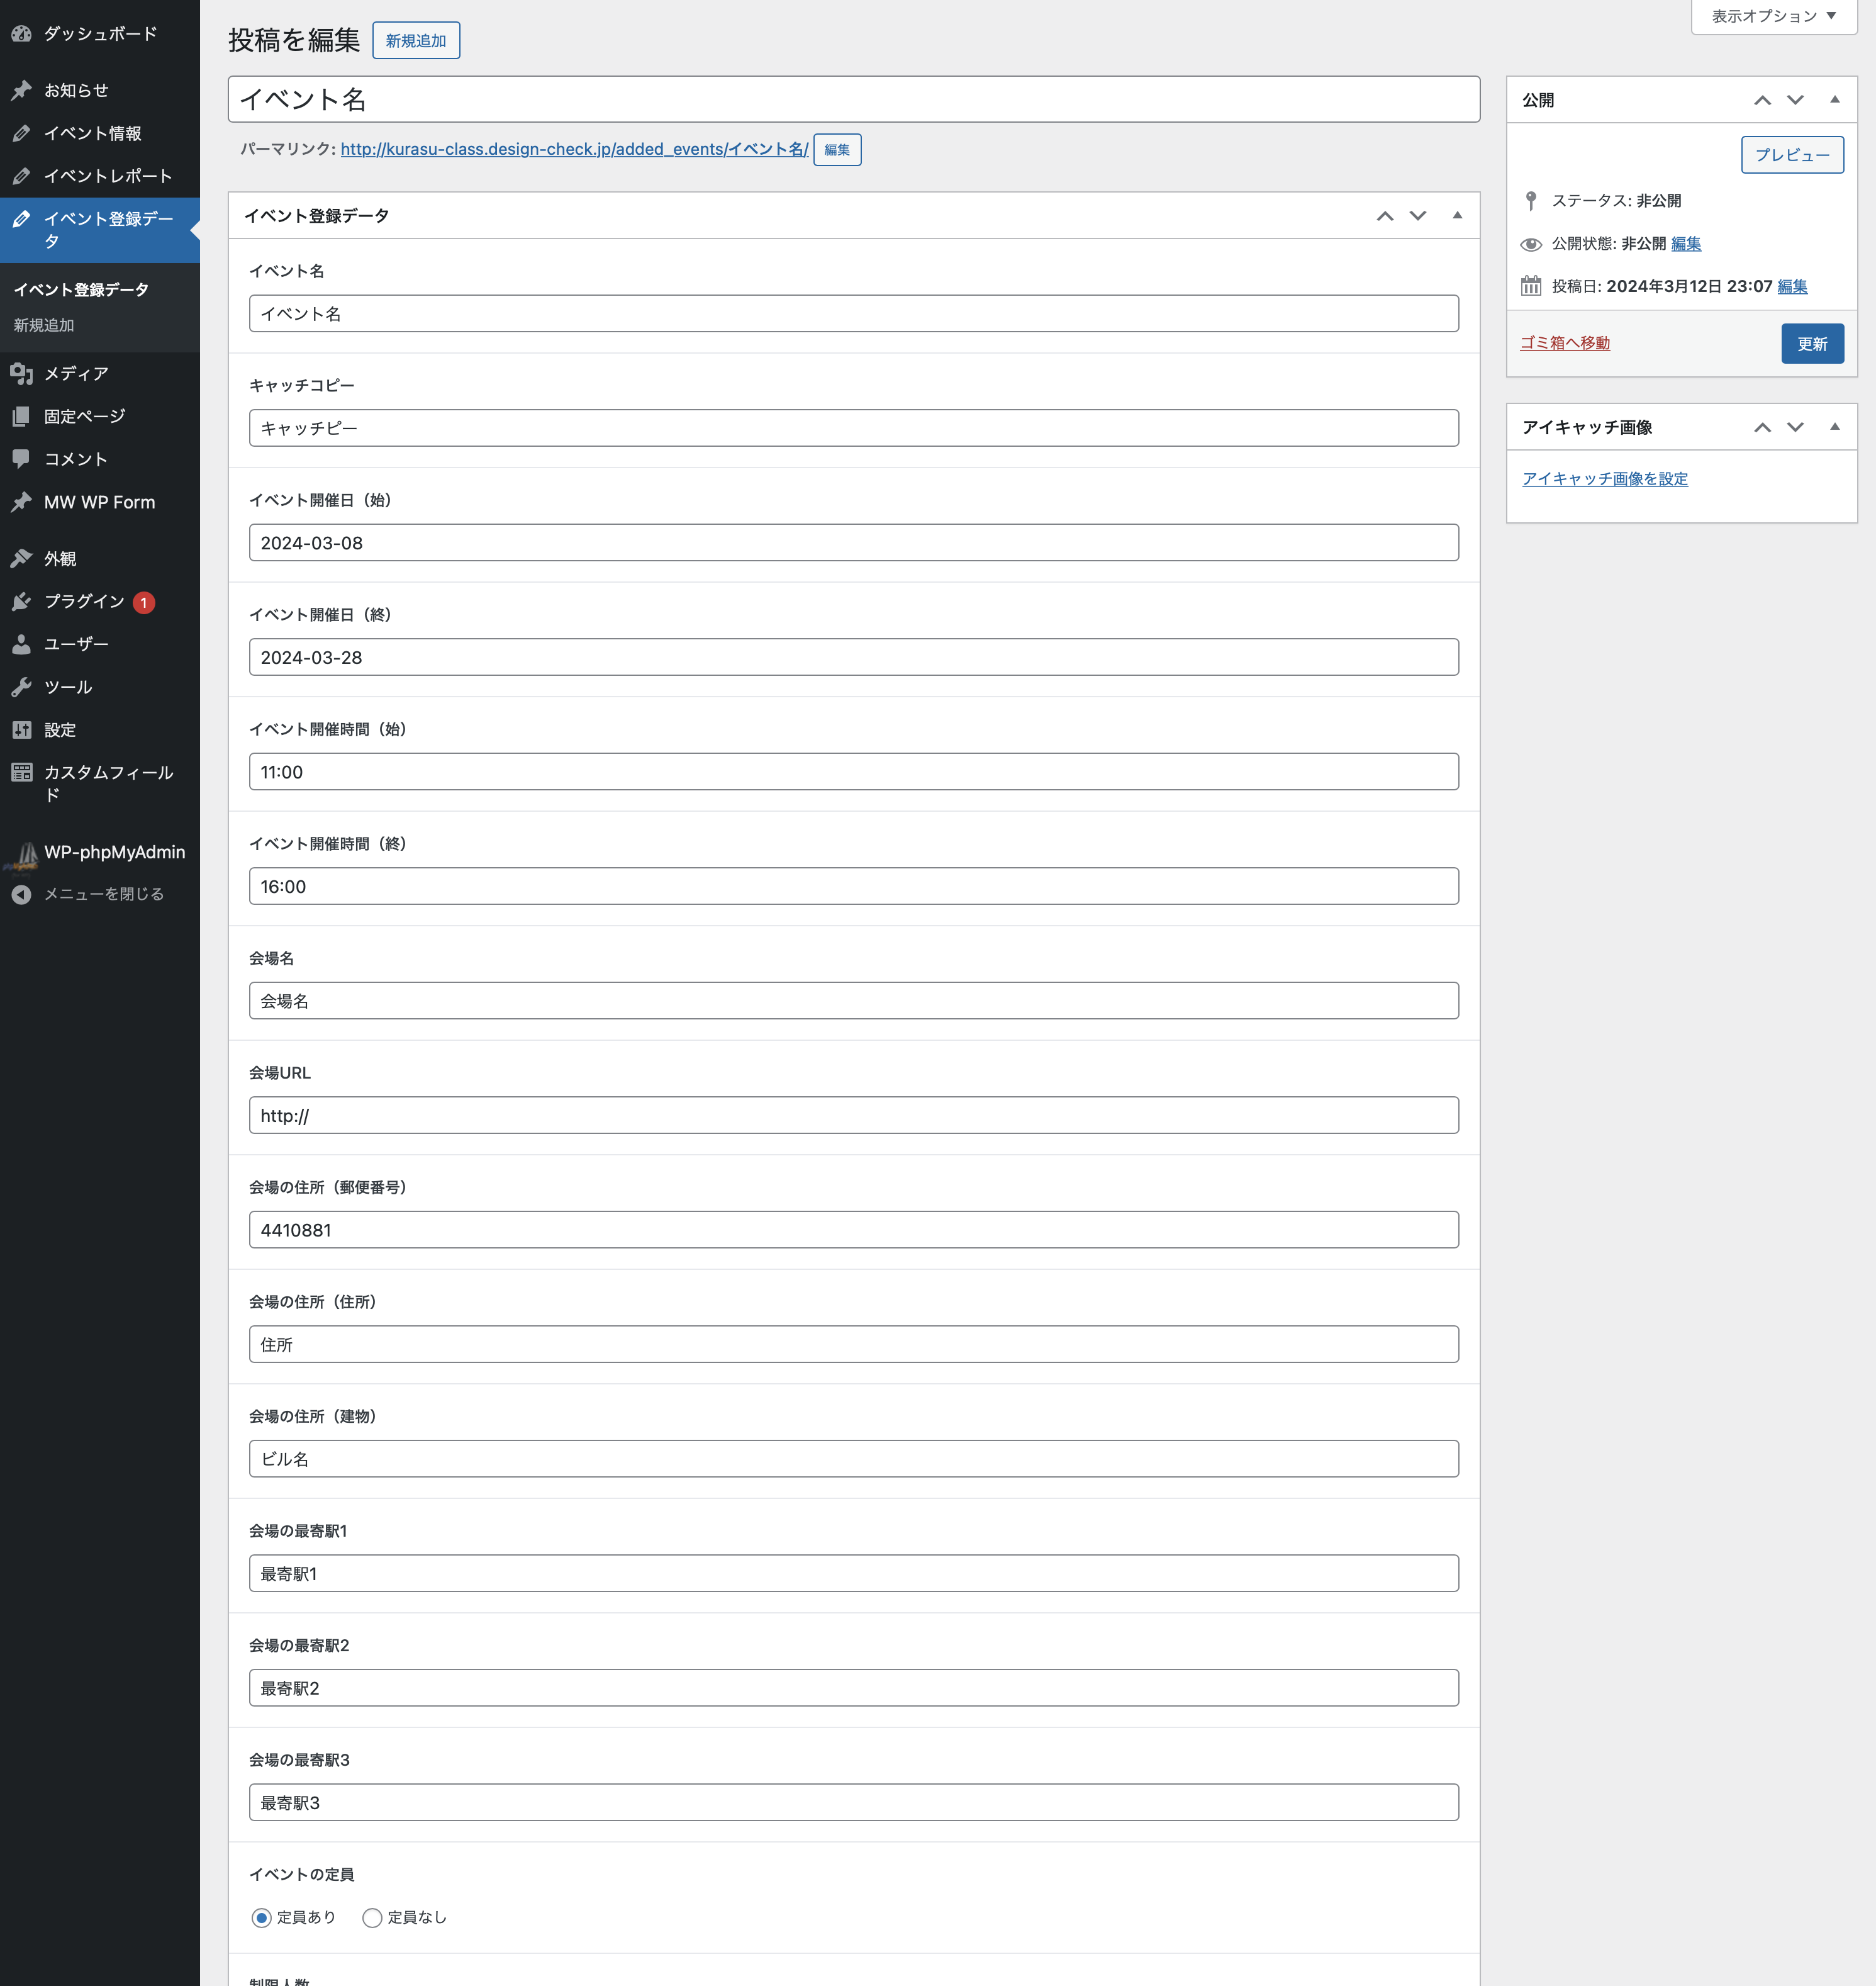Image resolution: width=1876 pixels, height=1986 pixels.
Task: Select the 定員なし radio button
Action: [x=372, y=1917]
